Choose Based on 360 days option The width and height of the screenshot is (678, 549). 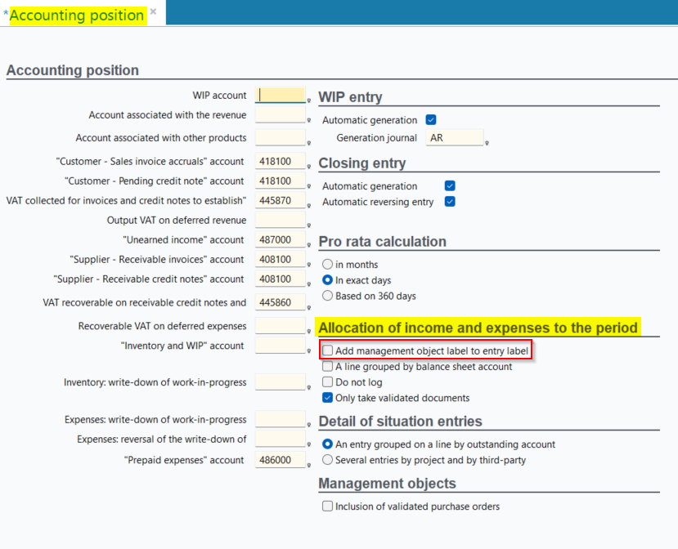(328, 296)
